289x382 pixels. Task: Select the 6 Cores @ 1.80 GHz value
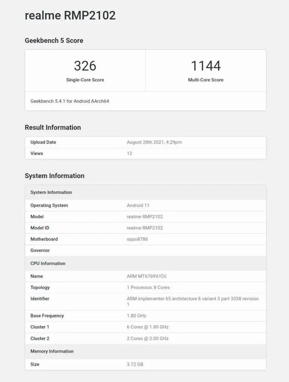point(147,327)
